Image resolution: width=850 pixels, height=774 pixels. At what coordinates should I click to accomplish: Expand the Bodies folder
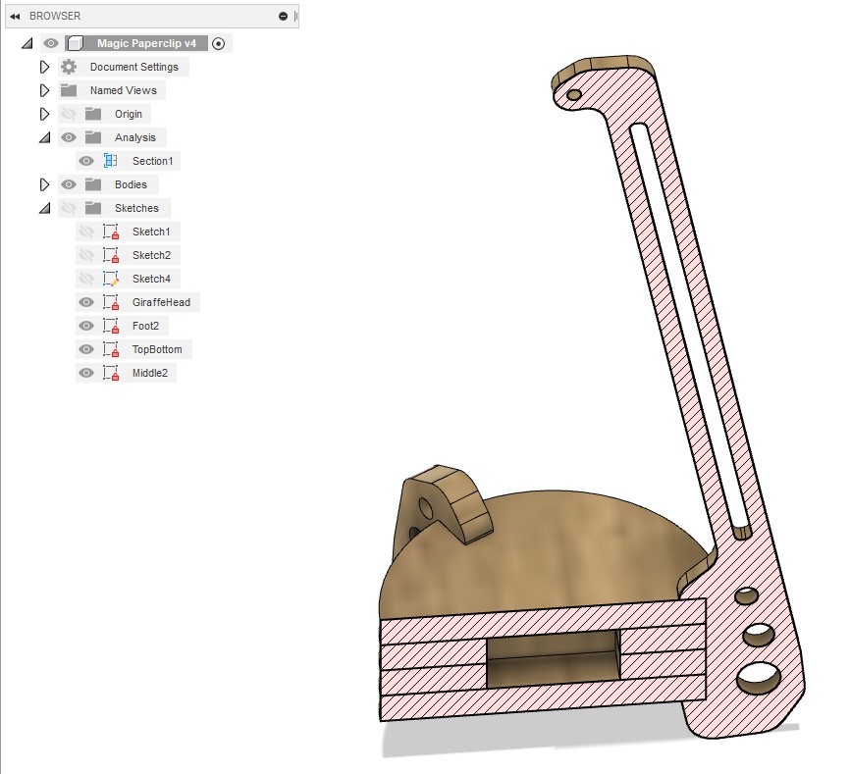point(44,184)
